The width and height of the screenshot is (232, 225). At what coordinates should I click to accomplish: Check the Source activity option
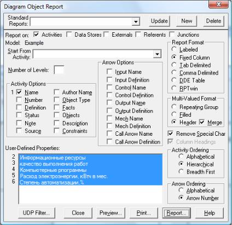tap(19, 130)
